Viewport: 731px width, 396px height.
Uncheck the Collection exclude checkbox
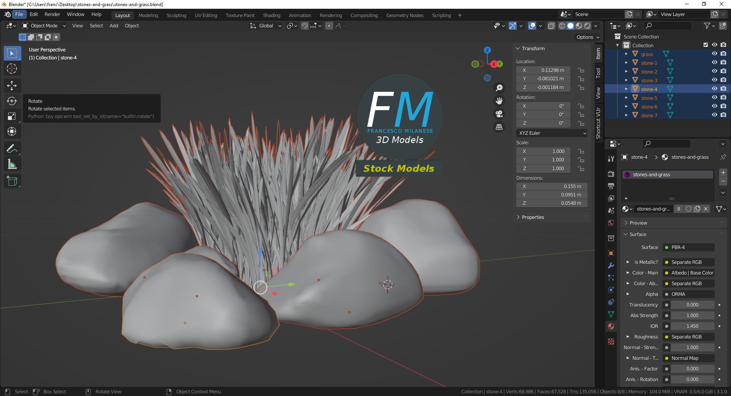click(705, 45)
